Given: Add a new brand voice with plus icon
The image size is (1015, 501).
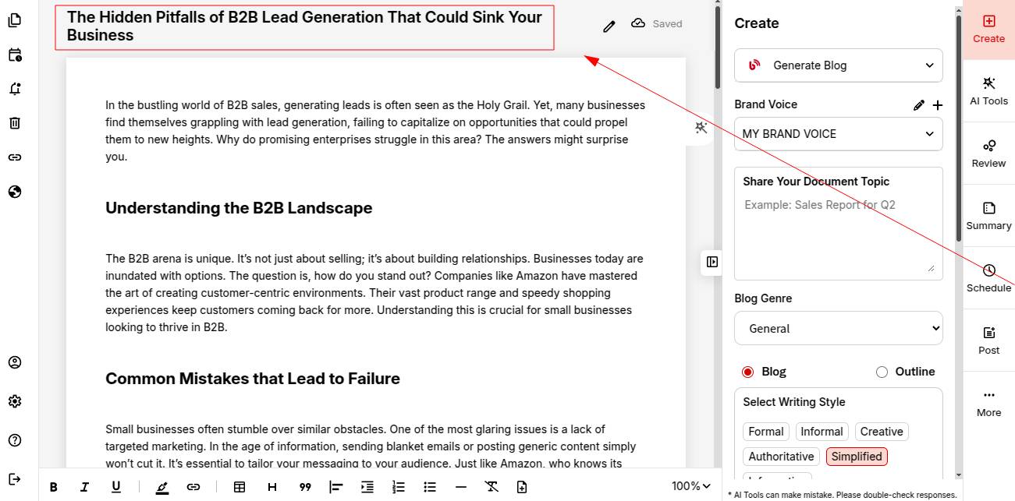Looking at the screenshot, I should [x=937, y=105].
